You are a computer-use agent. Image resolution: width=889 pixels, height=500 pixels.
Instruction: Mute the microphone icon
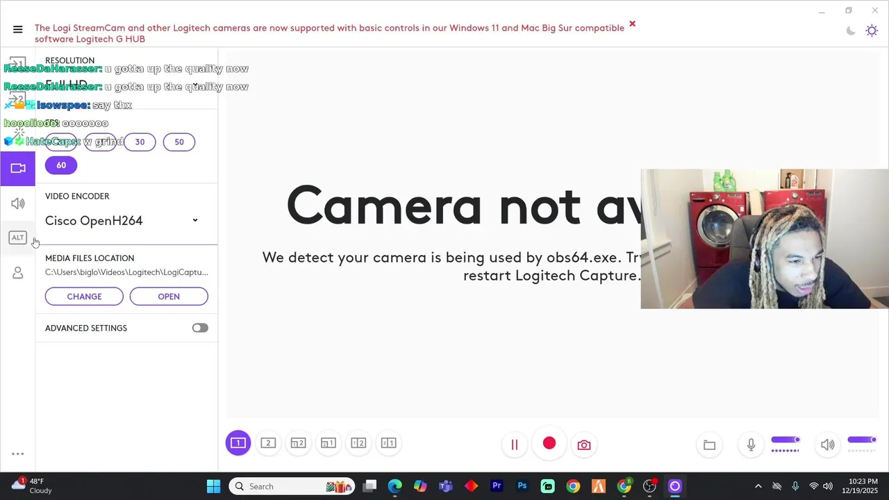coord(751,444)
